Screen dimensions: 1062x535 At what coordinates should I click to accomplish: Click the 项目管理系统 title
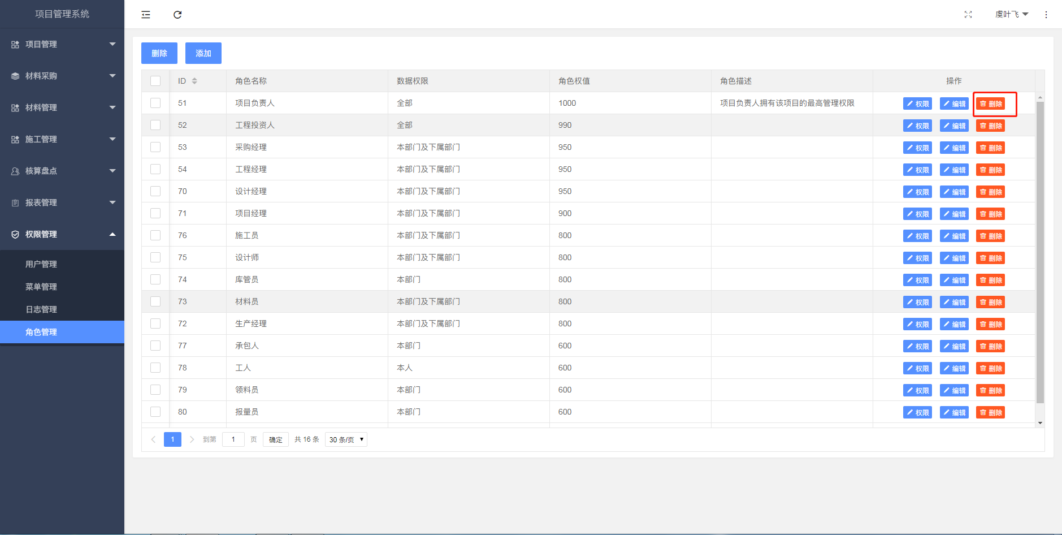(62, 14)
